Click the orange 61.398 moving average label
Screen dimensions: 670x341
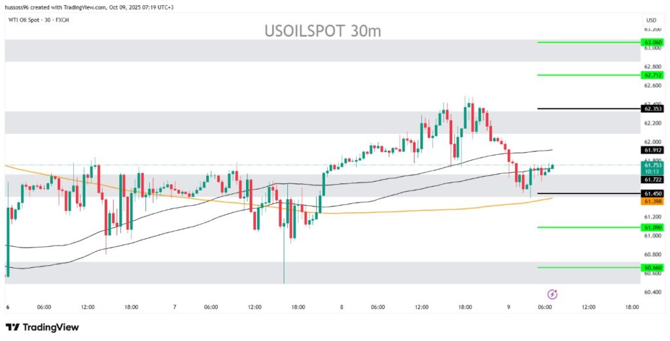click(x=652, y=202)
